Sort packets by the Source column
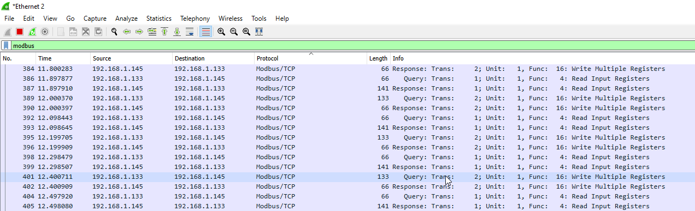 [x=131, y=58]
